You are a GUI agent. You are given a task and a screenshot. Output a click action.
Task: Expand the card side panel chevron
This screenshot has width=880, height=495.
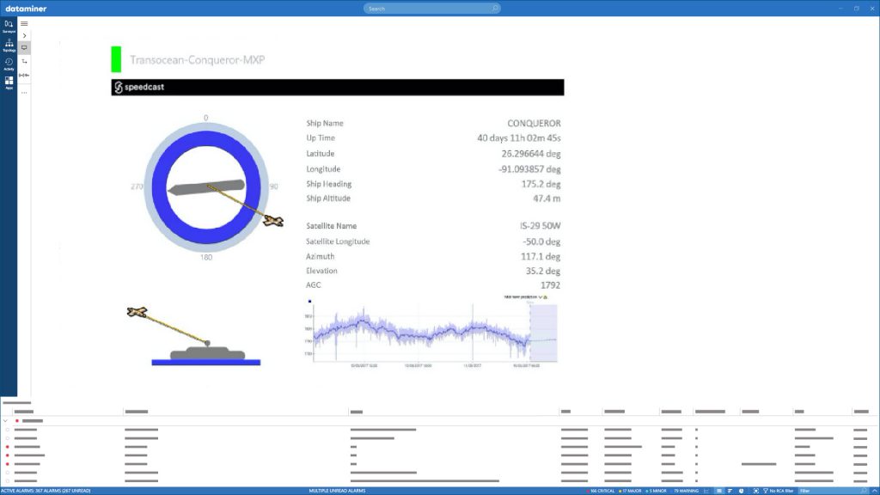pos(24,35)
